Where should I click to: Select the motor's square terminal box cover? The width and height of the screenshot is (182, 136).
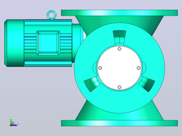48,43
